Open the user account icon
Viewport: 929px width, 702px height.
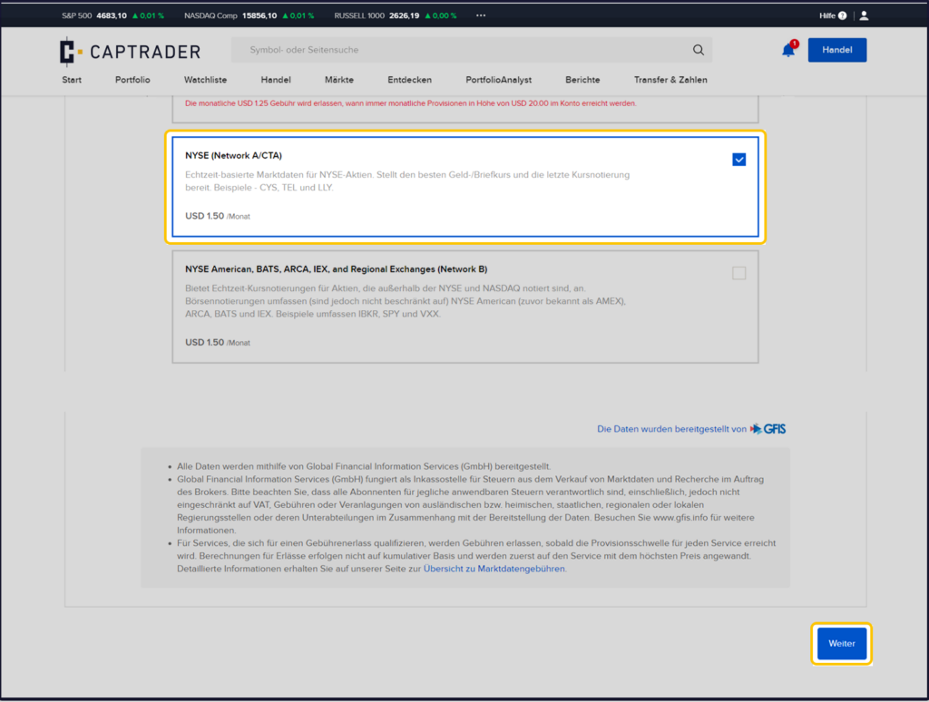[x=864, y=15]
